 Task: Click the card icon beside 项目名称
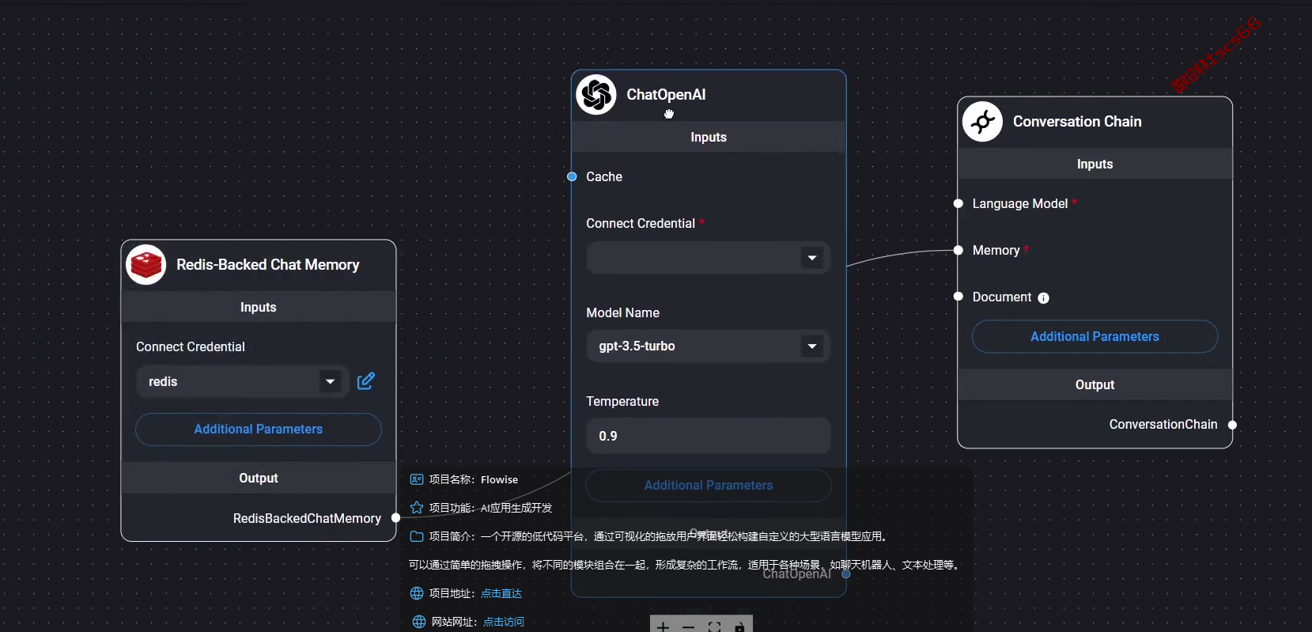click(x=417, y=479)
